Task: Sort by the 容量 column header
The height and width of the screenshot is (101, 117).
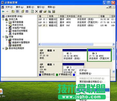Action: pyautogui.click(x=105, y=16)
